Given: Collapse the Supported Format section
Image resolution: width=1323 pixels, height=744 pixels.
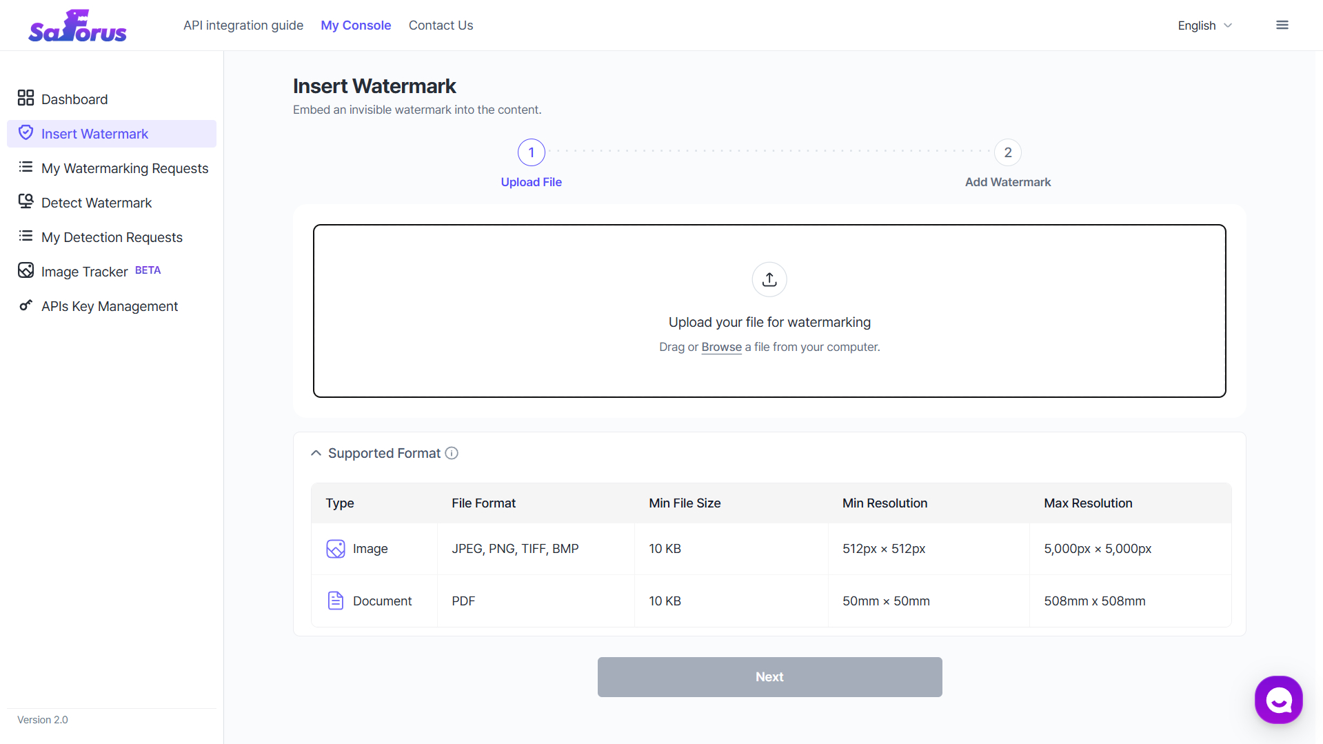Looking at the screenshot, I should click(x=316, y=453).
